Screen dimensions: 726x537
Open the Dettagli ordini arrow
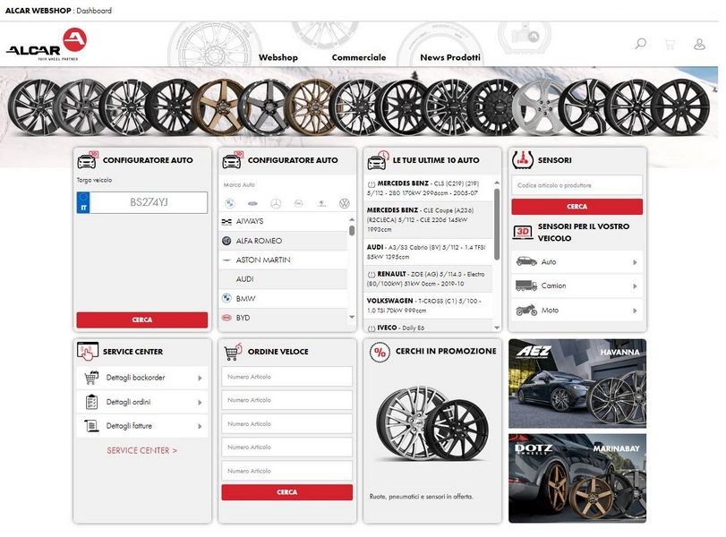pyautogui.click(x=200, y=403)
